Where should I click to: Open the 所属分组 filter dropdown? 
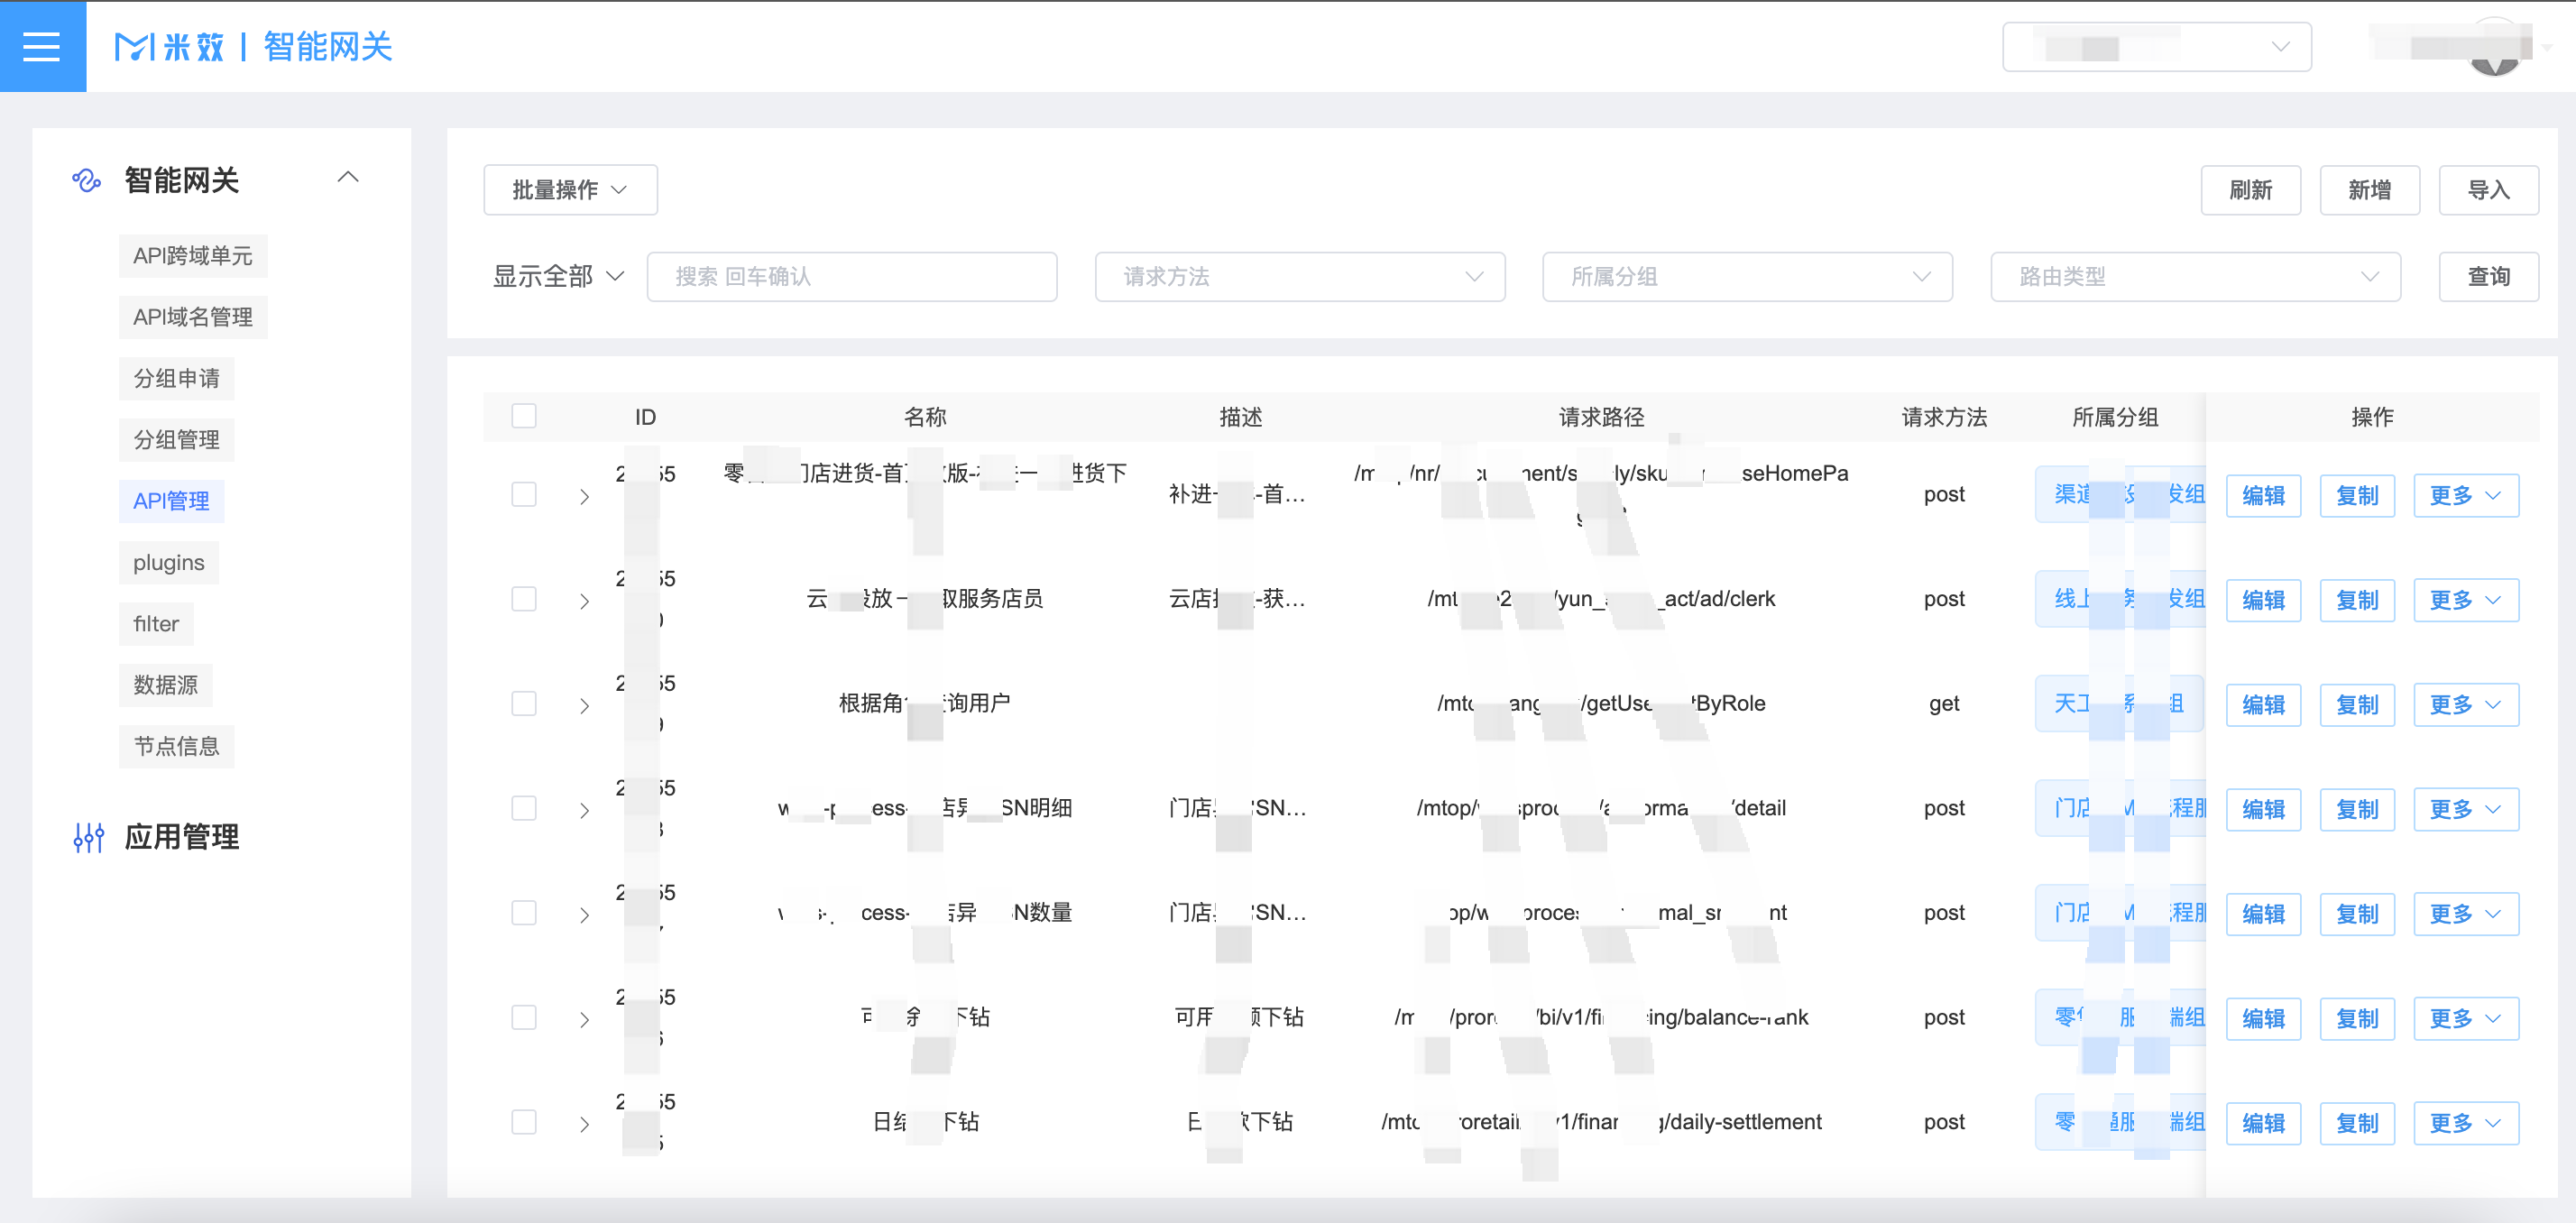pos(1746,277)
